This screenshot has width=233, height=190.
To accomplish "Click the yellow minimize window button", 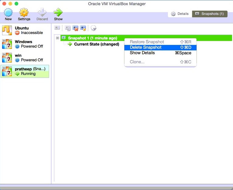I will pos(10,4).
